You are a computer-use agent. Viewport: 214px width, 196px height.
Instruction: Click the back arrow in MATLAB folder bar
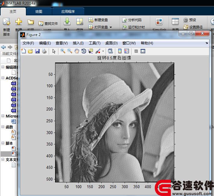point(3,47)
